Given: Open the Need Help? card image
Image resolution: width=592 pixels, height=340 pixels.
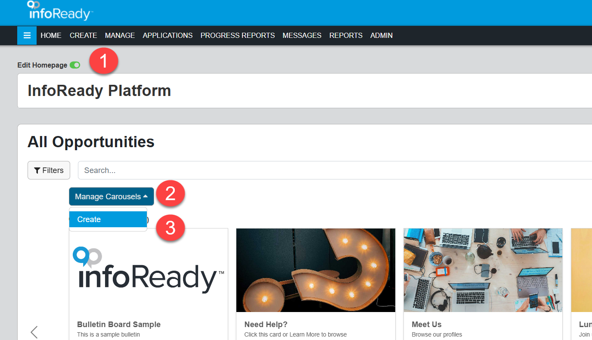Looking at the screenshot, I should (316, 270).
